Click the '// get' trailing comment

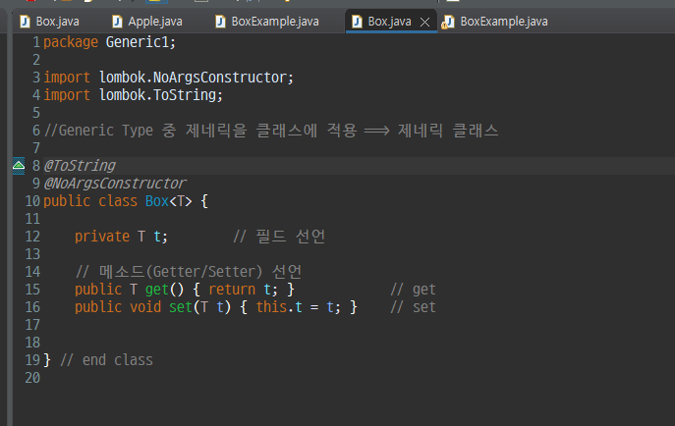click(x=413, y=289)
